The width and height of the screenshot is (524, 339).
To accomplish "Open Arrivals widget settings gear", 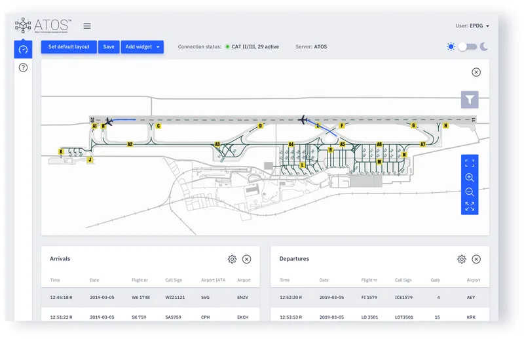I will click(232, 259).
